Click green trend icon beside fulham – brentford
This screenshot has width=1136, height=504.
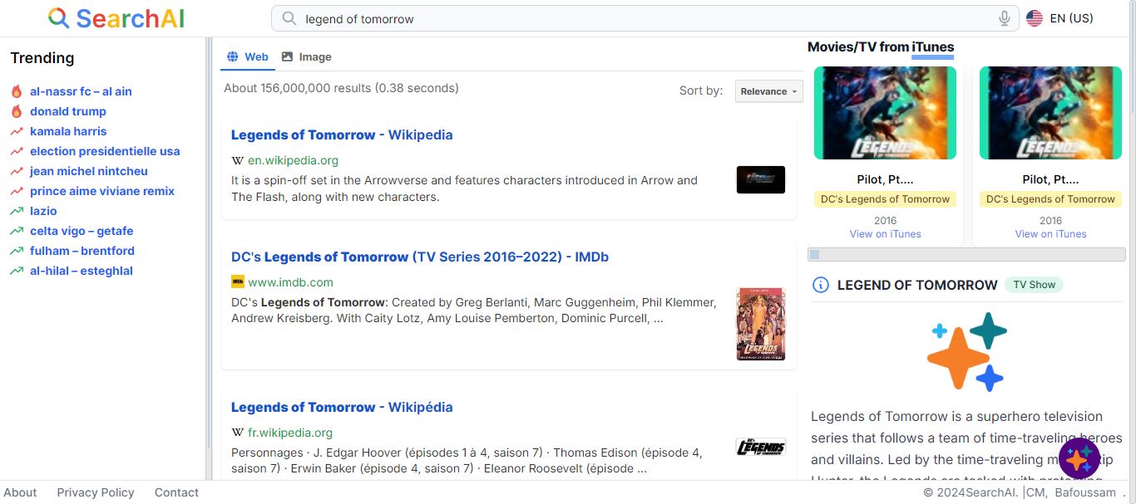coord(17,251)
